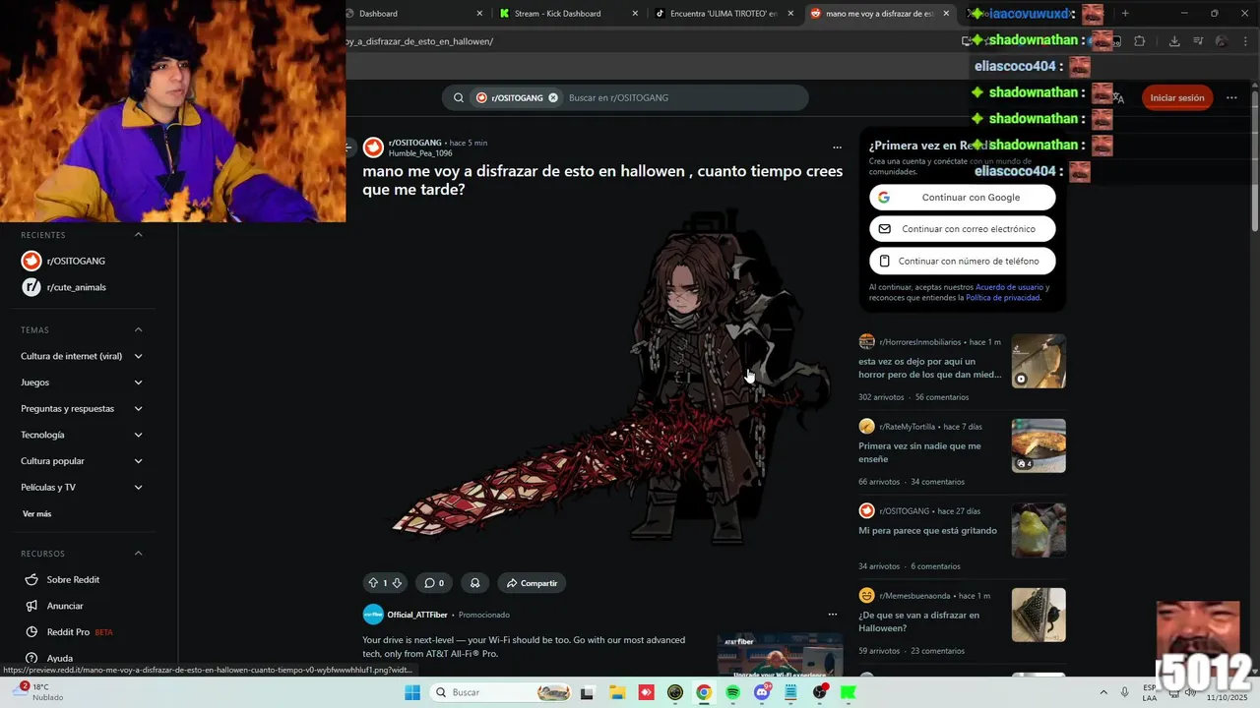Open the Reddit header more options menu
The image size is (1260, 708).
[1231, 97]
